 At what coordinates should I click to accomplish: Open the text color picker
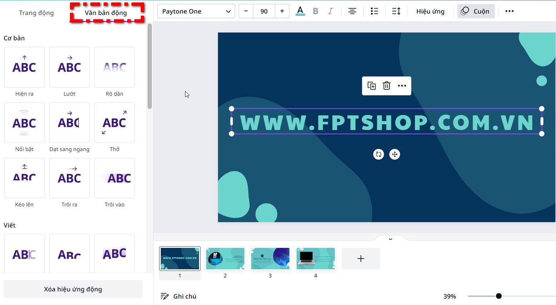[300, 11]
